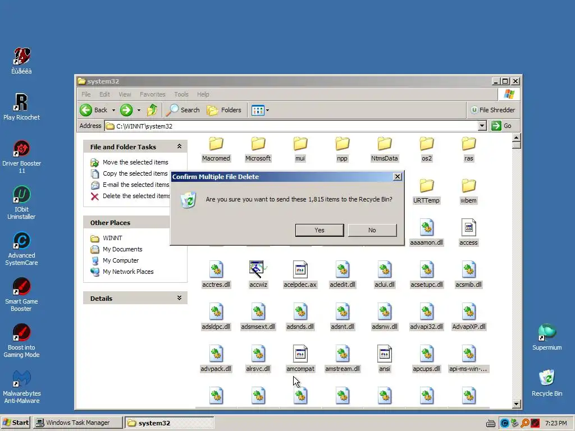Open the Help menu
This screenshot has width=575, height=431.
click(203, 94)
